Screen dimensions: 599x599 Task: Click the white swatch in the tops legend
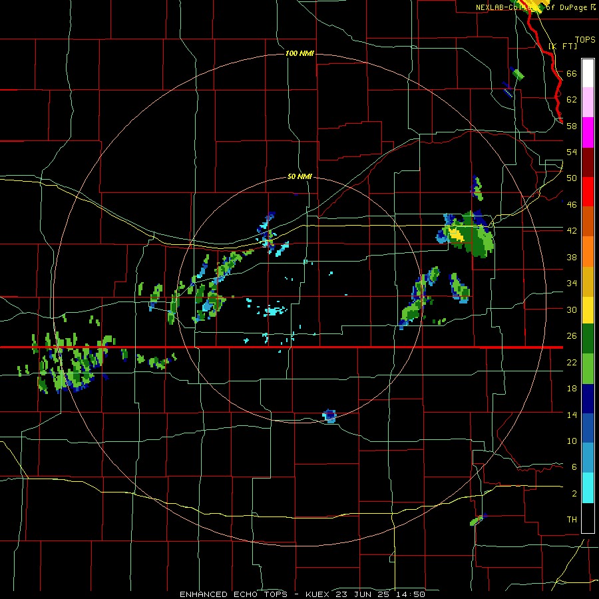point(588,73)
